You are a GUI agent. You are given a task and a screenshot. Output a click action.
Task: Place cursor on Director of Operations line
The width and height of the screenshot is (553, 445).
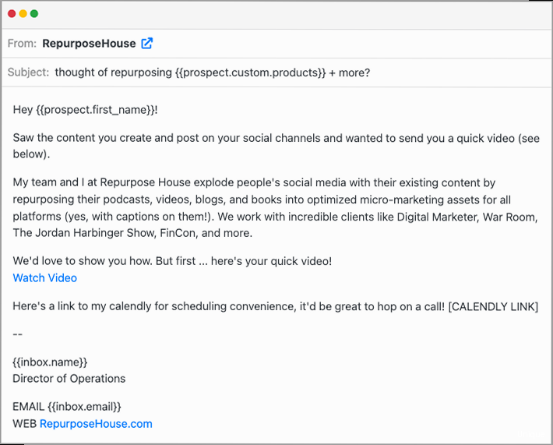click(x=69, y=379)
